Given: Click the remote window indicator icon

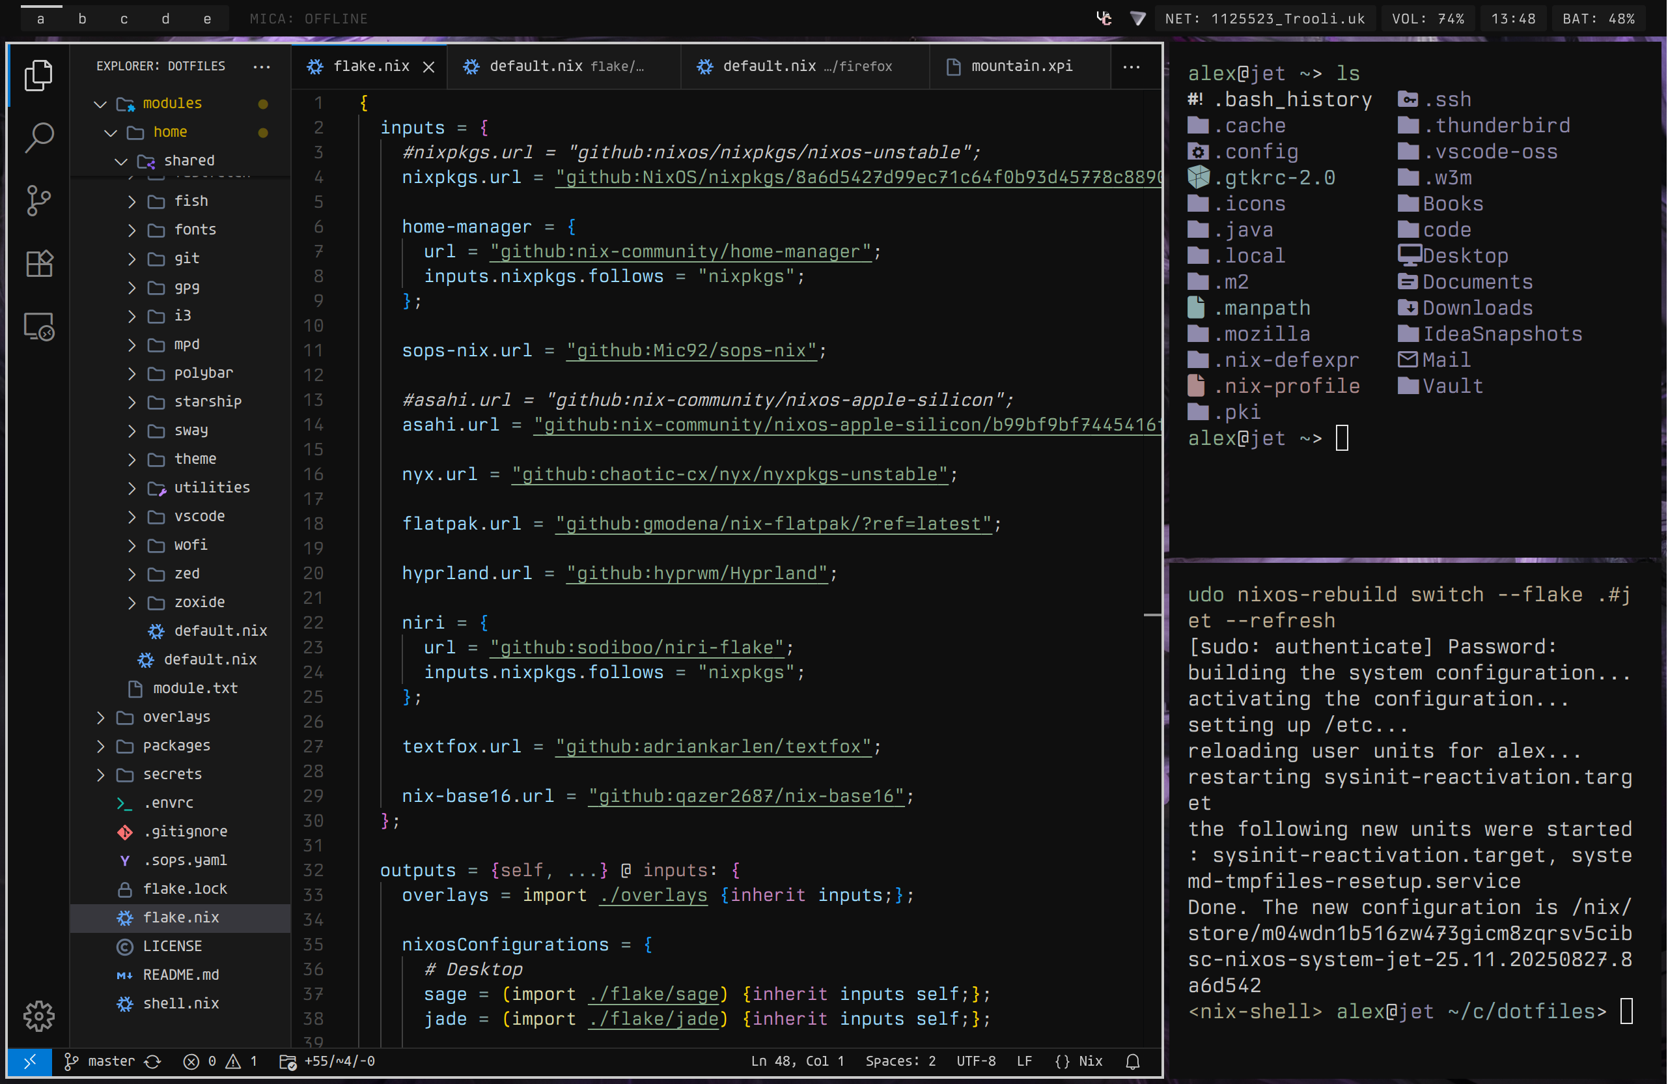Looking at the screenshot, I should (x=29, y=1061).
